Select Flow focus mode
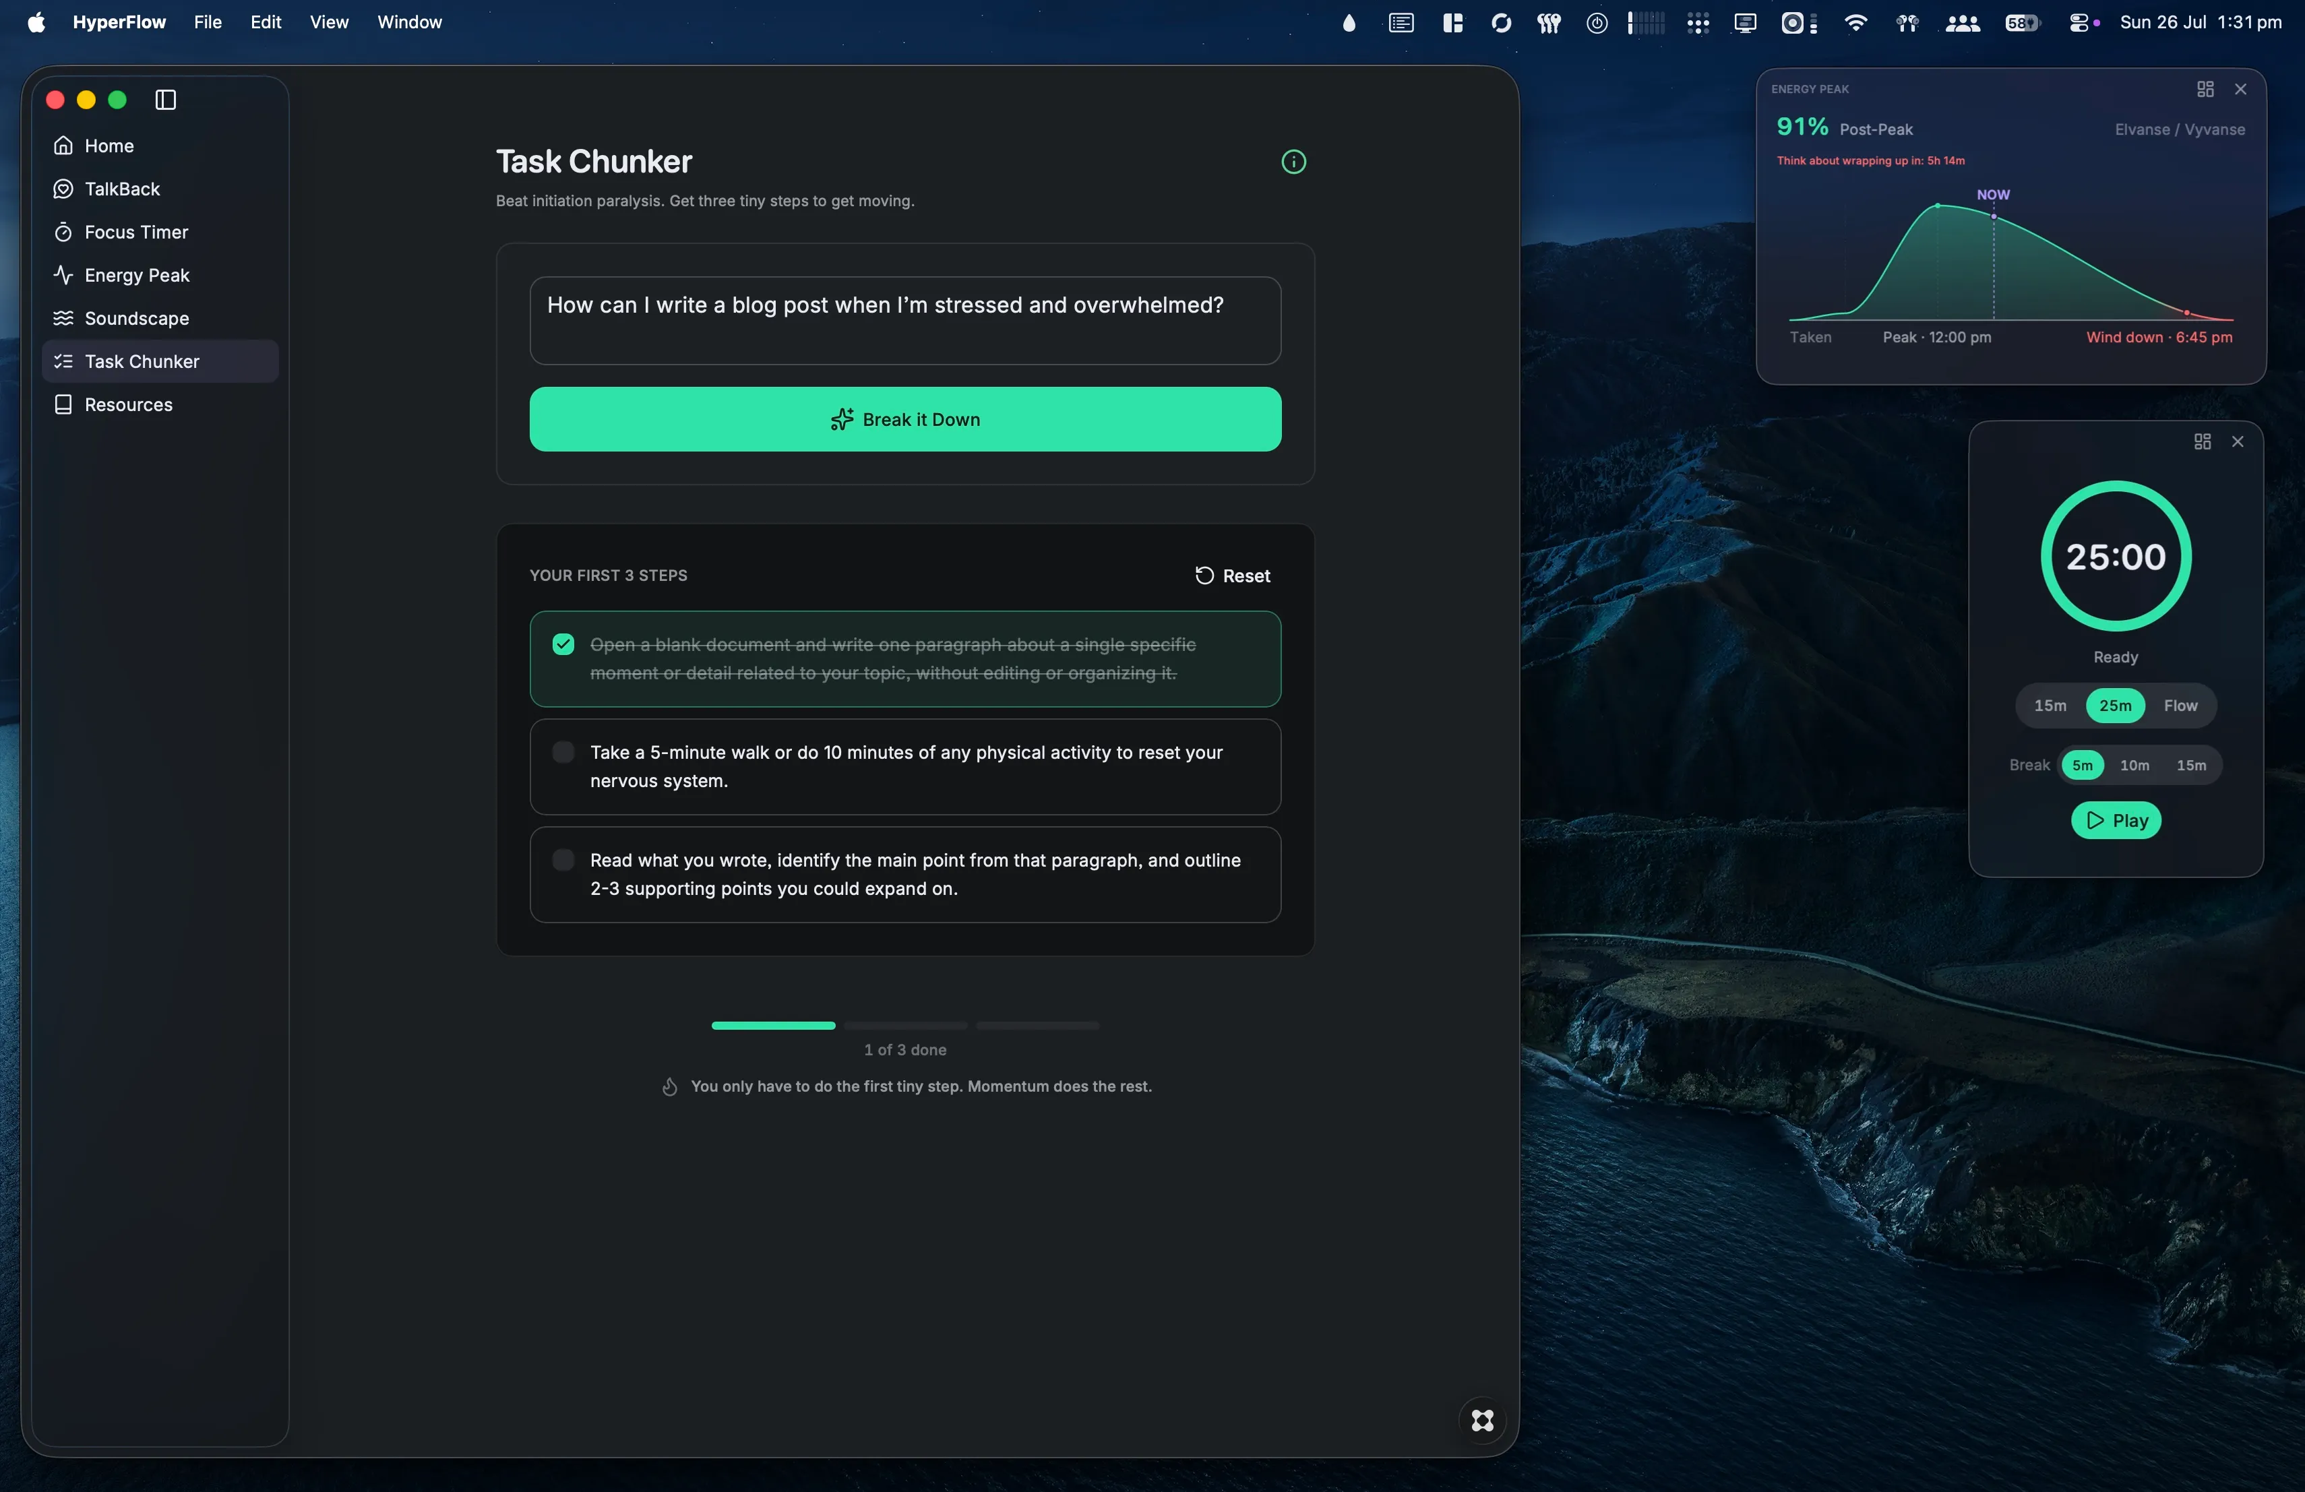Screen dimensions: 2305x1492 [x=2180, y=706]
